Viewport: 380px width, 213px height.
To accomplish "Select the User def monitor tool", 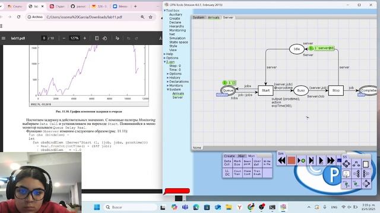I will pyautogui.click(x=257, y=163).
